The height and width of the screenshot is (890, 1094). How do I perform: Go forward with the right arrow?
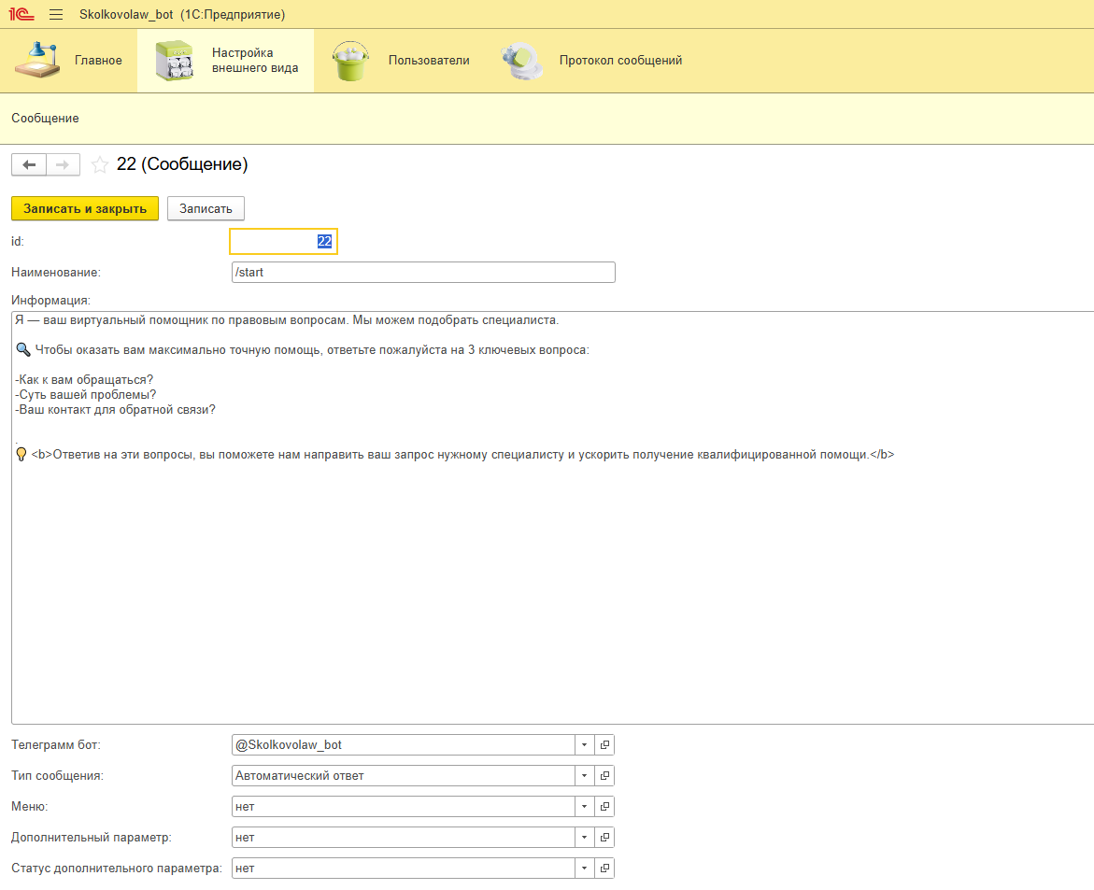click(x=63, y=165)
